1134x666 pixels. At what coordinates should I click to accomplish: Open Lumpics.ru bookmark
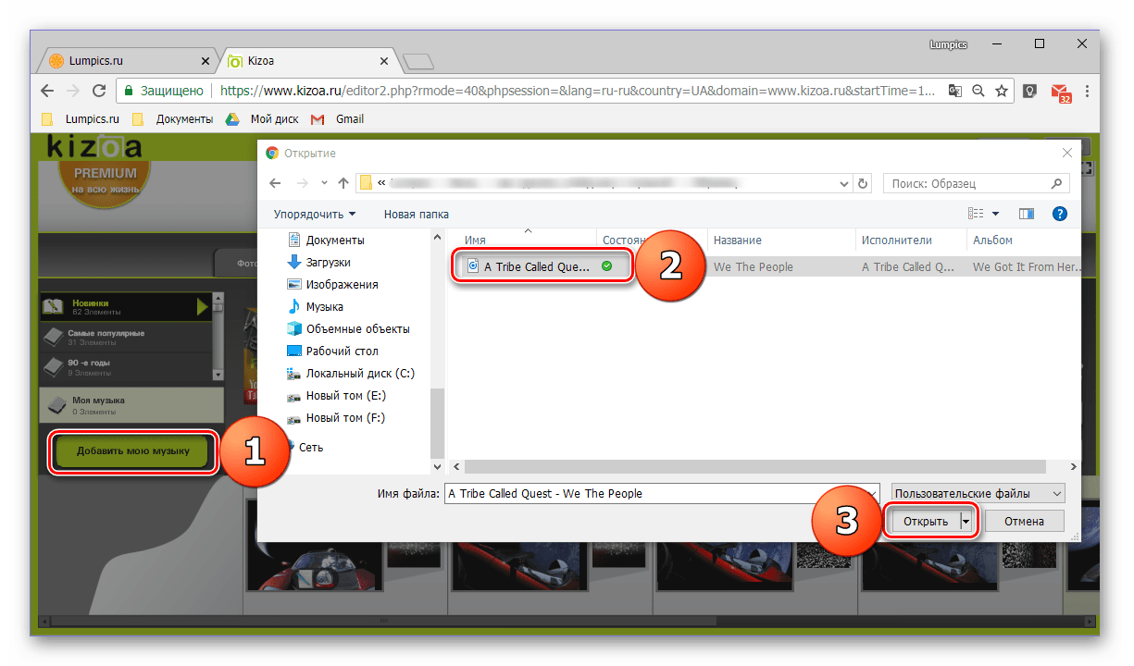click(82, 118)
